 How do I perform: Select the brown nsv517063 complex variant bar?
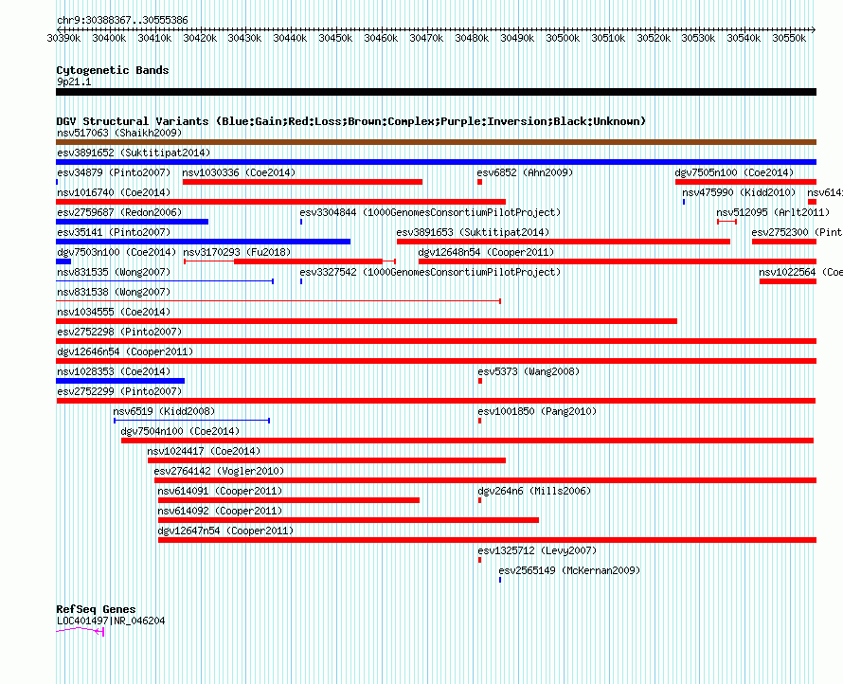pyautogui.click(x=436, y=142)
